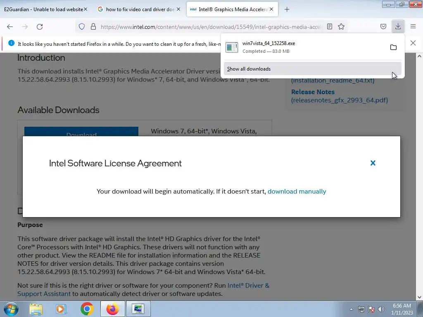This screenshot has height=317, width=423.
Task: Open the Firefox hamburger menu
Action: pos(413,26)
